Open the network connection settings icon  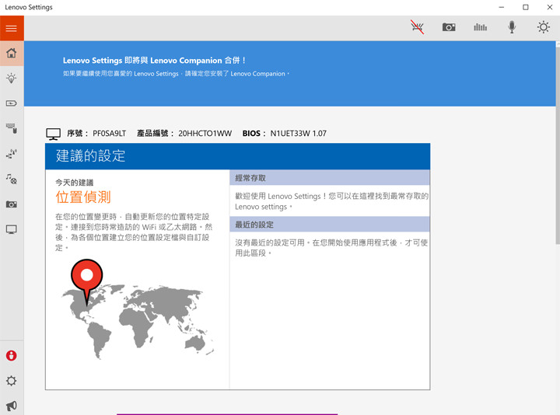click(x=12, y=154)
